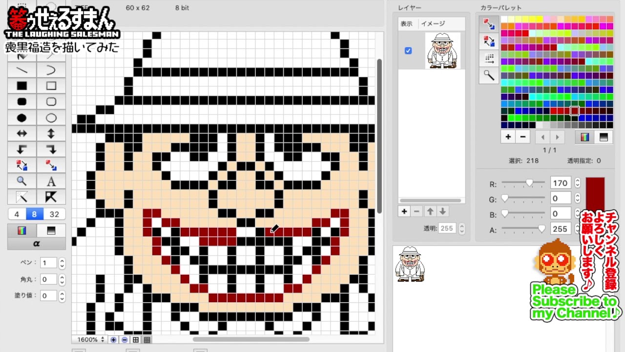Switch toolbox to RGB color mode
The width and height of the screenshot is (625, 352).
[22, 230]
